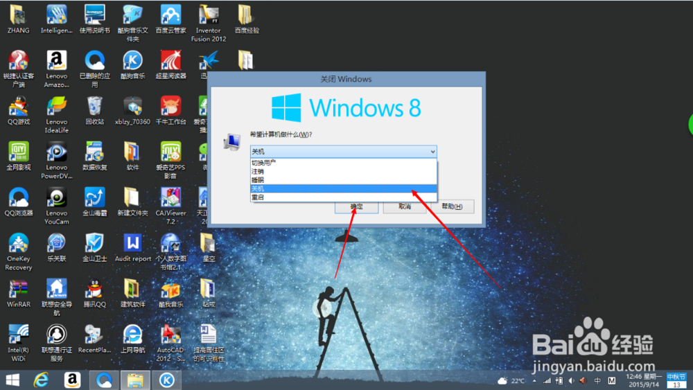The image size is (693, 390).
Task: Open the 使用说明书 desktop icon
Action: (x=94, y=19)
